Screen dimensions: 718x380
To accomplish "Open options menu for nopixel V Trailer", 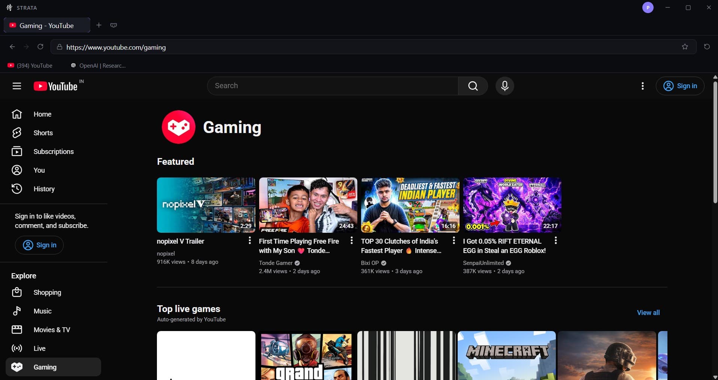I will (249, 240).
